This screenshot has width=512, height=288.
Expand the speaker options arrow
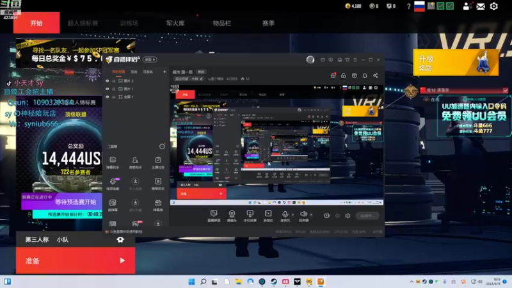tap(311, 215)
